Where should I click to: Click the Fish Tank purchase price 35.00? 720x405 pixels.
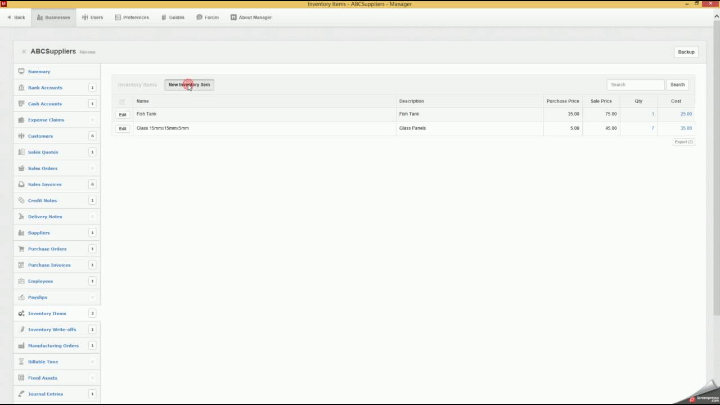click(x=573, y=114)
